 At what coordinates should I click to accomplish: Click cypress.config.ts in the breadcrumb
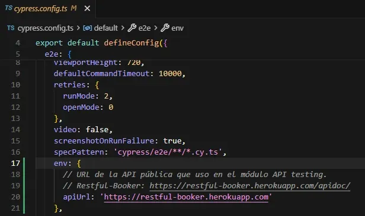click(46, 28)
